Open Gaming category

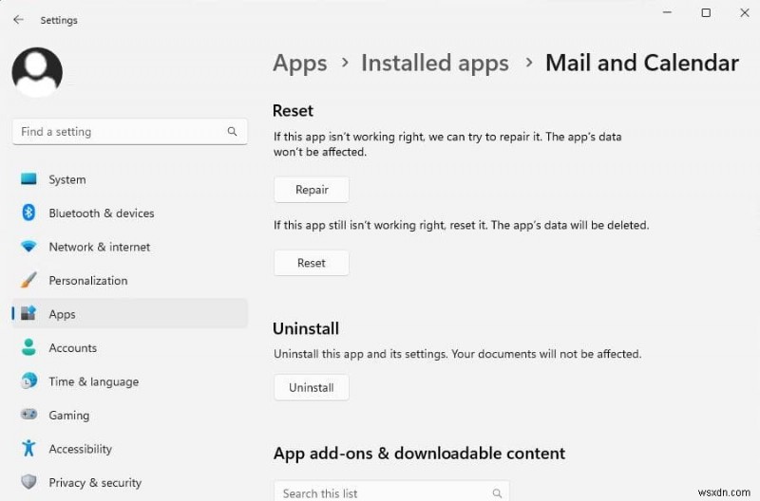coord(130,415)
